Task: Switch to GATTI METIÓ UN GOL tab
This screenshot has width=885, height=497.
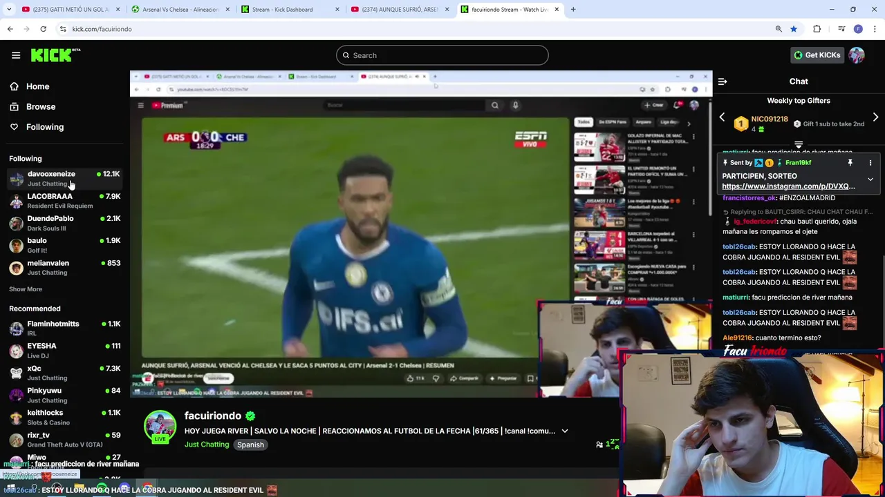Action: (69, 10)
